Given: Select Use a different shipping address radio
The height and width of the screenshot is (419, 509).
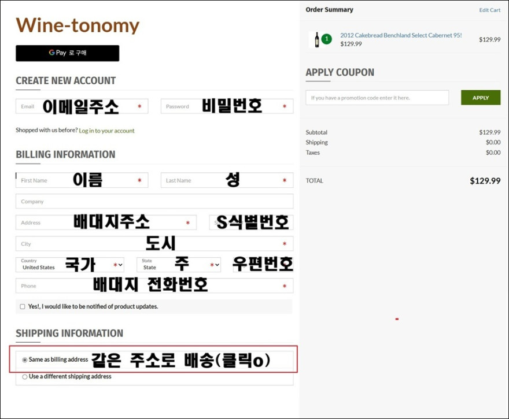Looking at the screenshot, I should [x=25, y=376].
